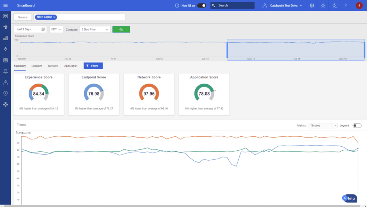Open the settings gear at sidebar bottom
The height and width of the screenshot is (207, 367).
5,104
